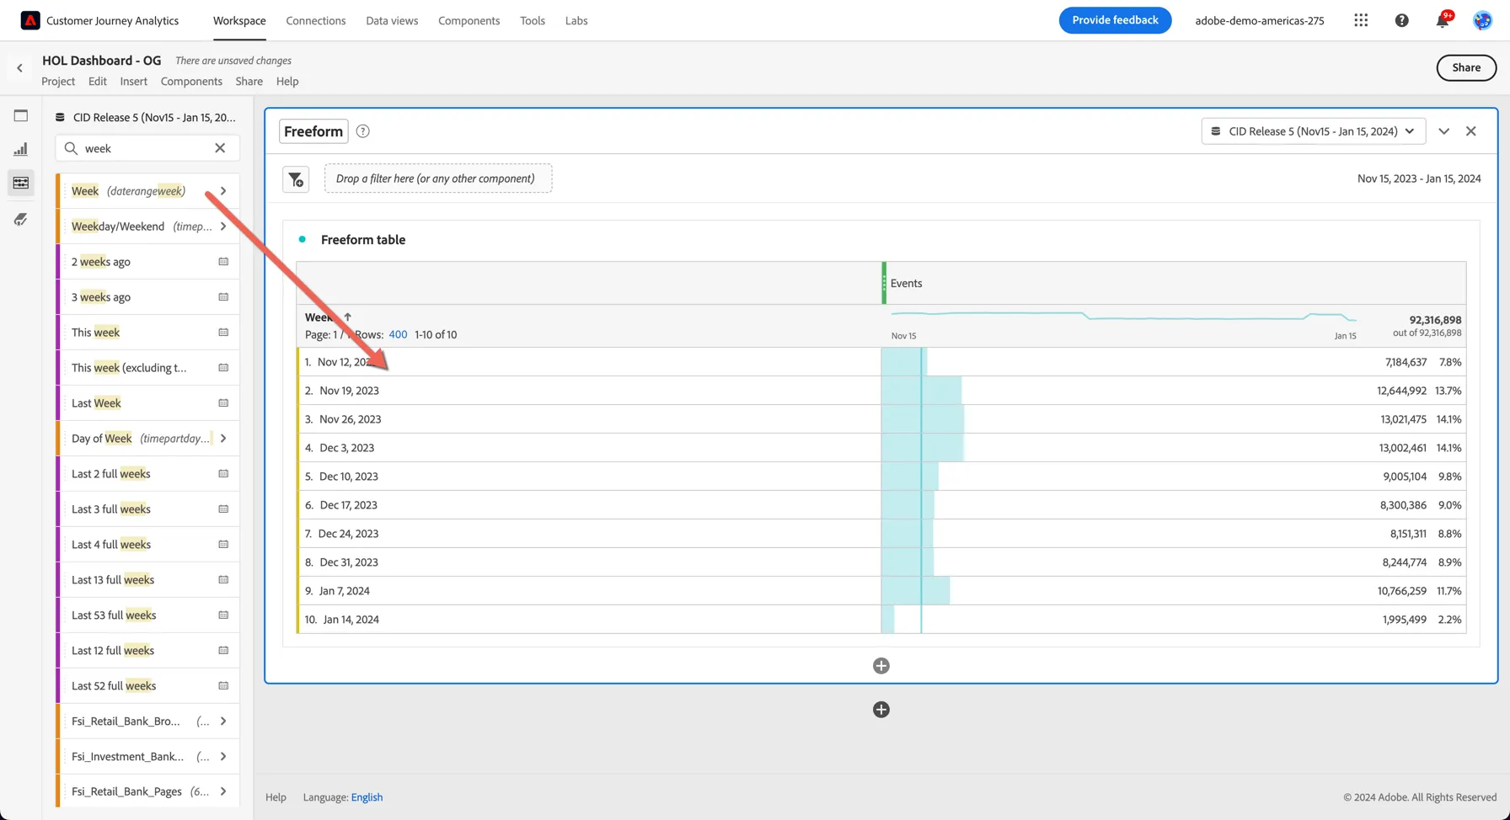Click the Provide feedback button
Image resolution: width=1510 pixels, height=820 pixels.
pos(1115,20)
